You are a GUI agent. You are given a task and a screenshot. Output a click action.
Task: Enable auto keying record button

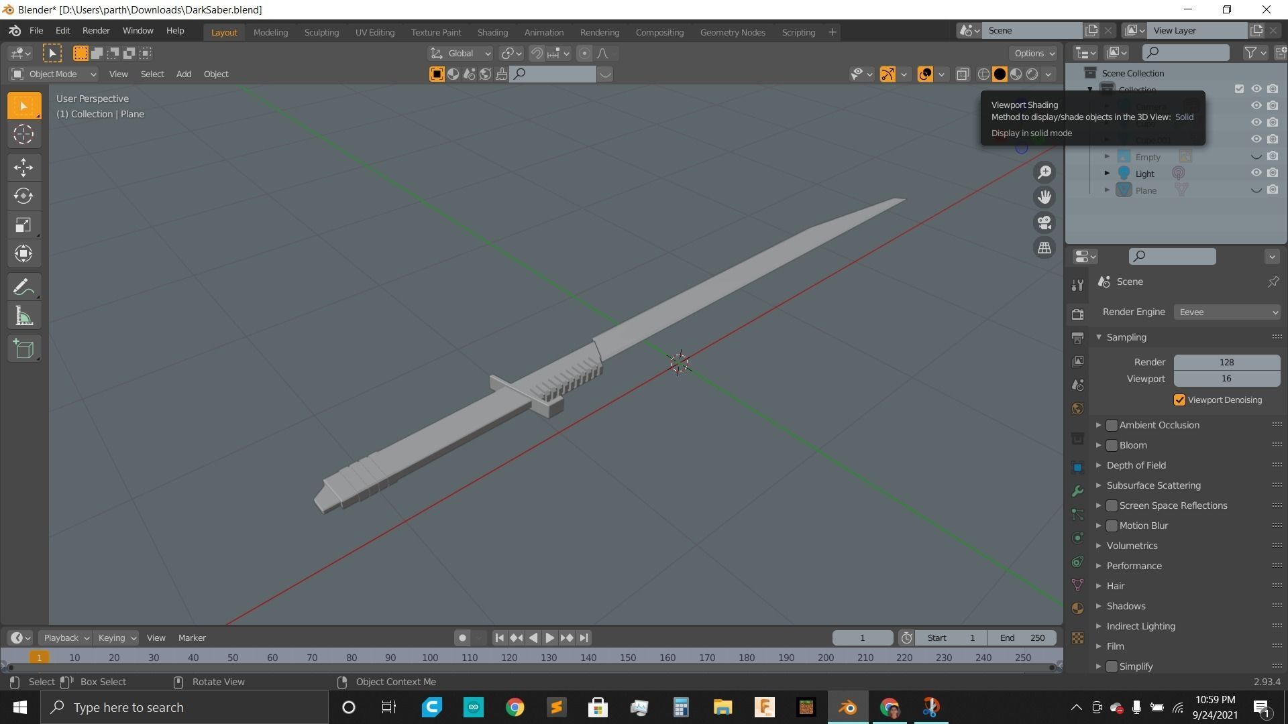(462, 638)
